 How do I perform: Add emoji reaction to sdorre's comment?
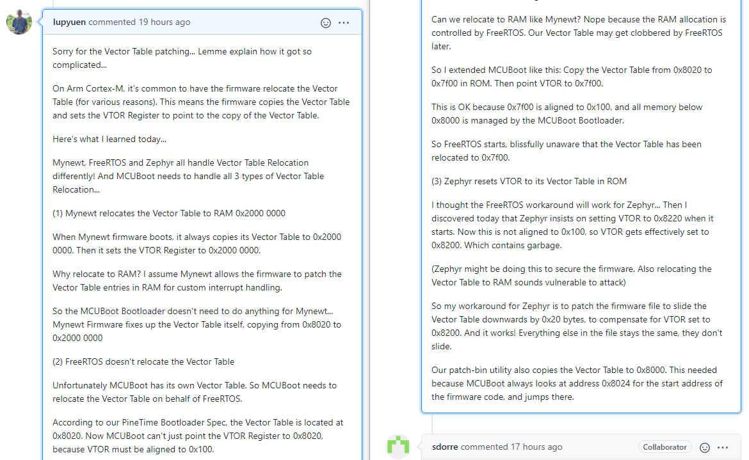coord(705,448)
